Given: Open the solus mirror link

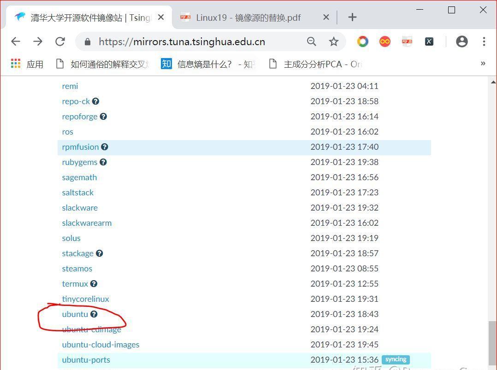Looking at the screenshot, I should pyautogui.click(x=71, y=238).
